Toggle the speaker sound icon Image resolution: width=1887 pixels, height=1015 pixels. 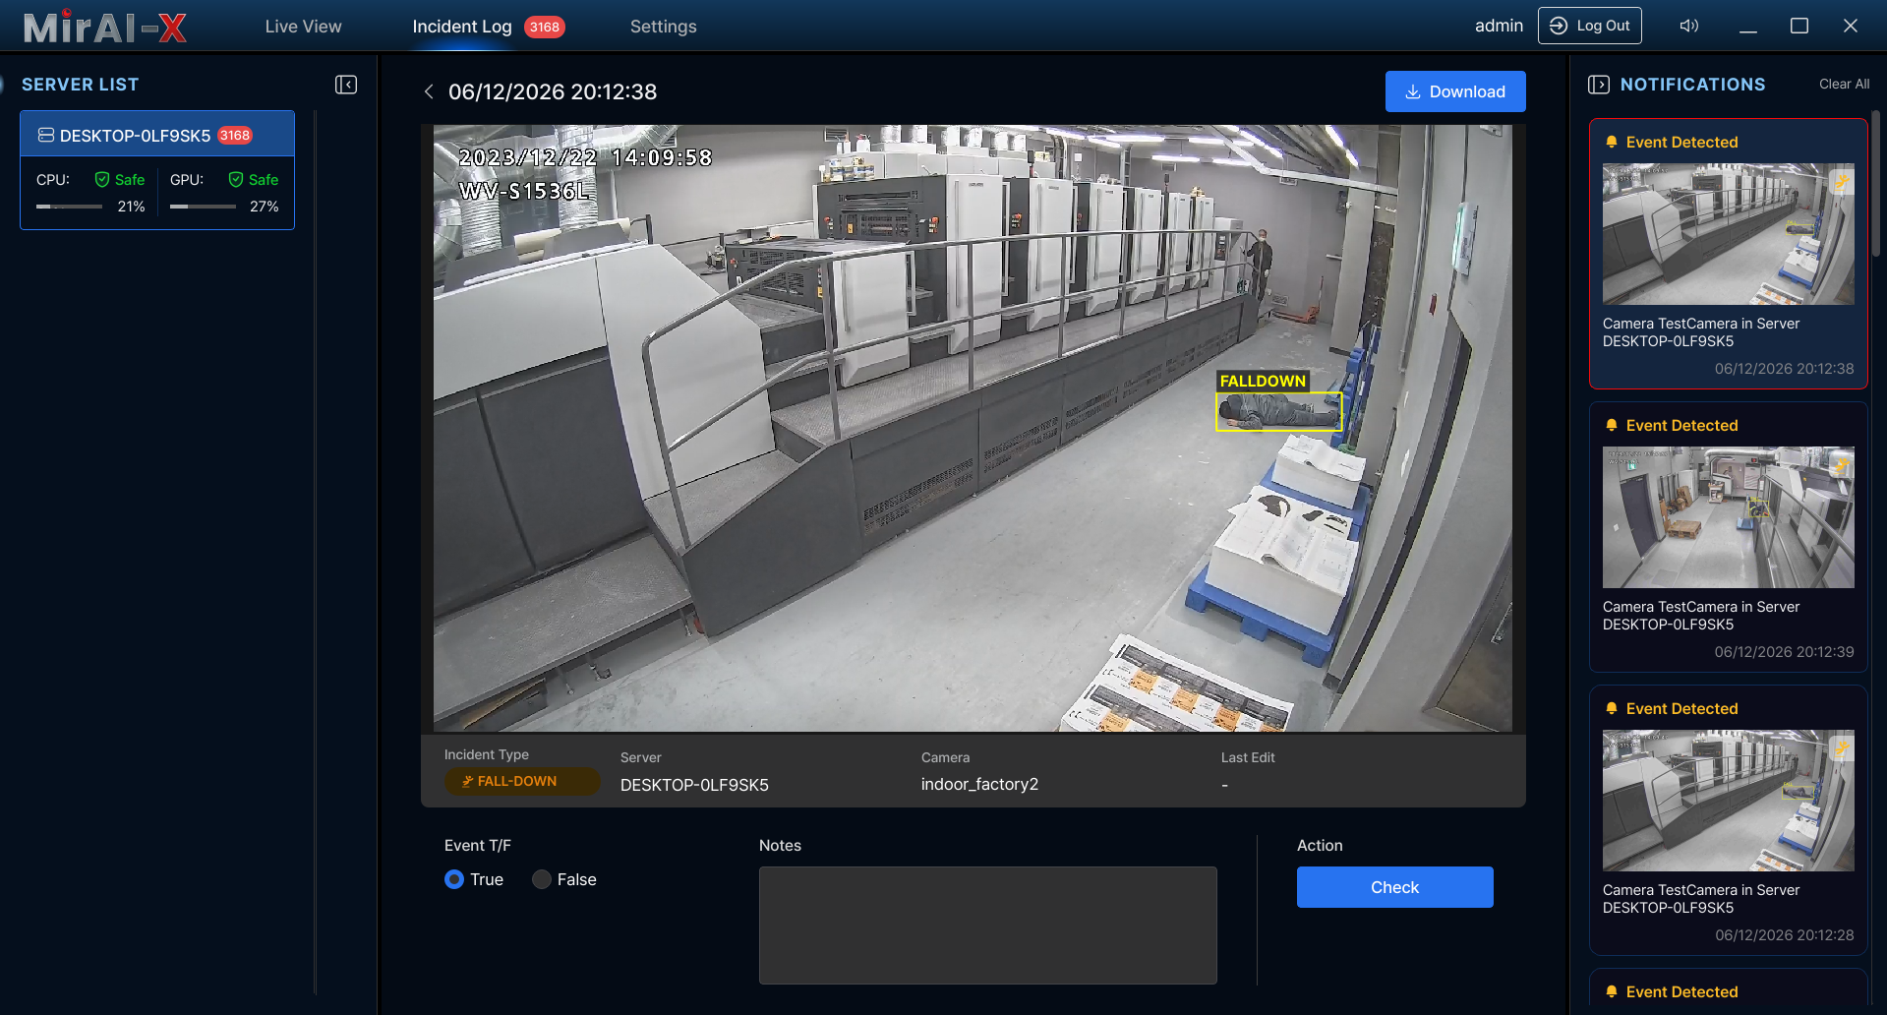1689,26
